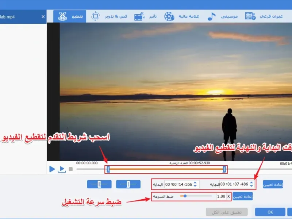Viewport: 292px width, 219px height.
Task: Click the ضبط السرعة speed label
Action: point(163,196)
